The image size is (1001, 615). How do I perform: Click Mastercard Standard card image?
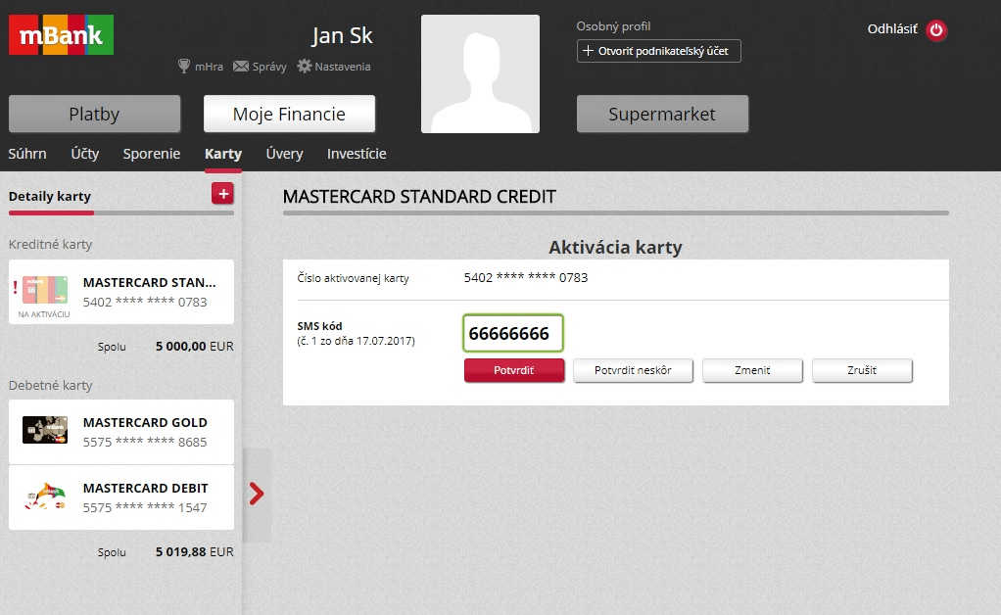click(x=45, y=290)
